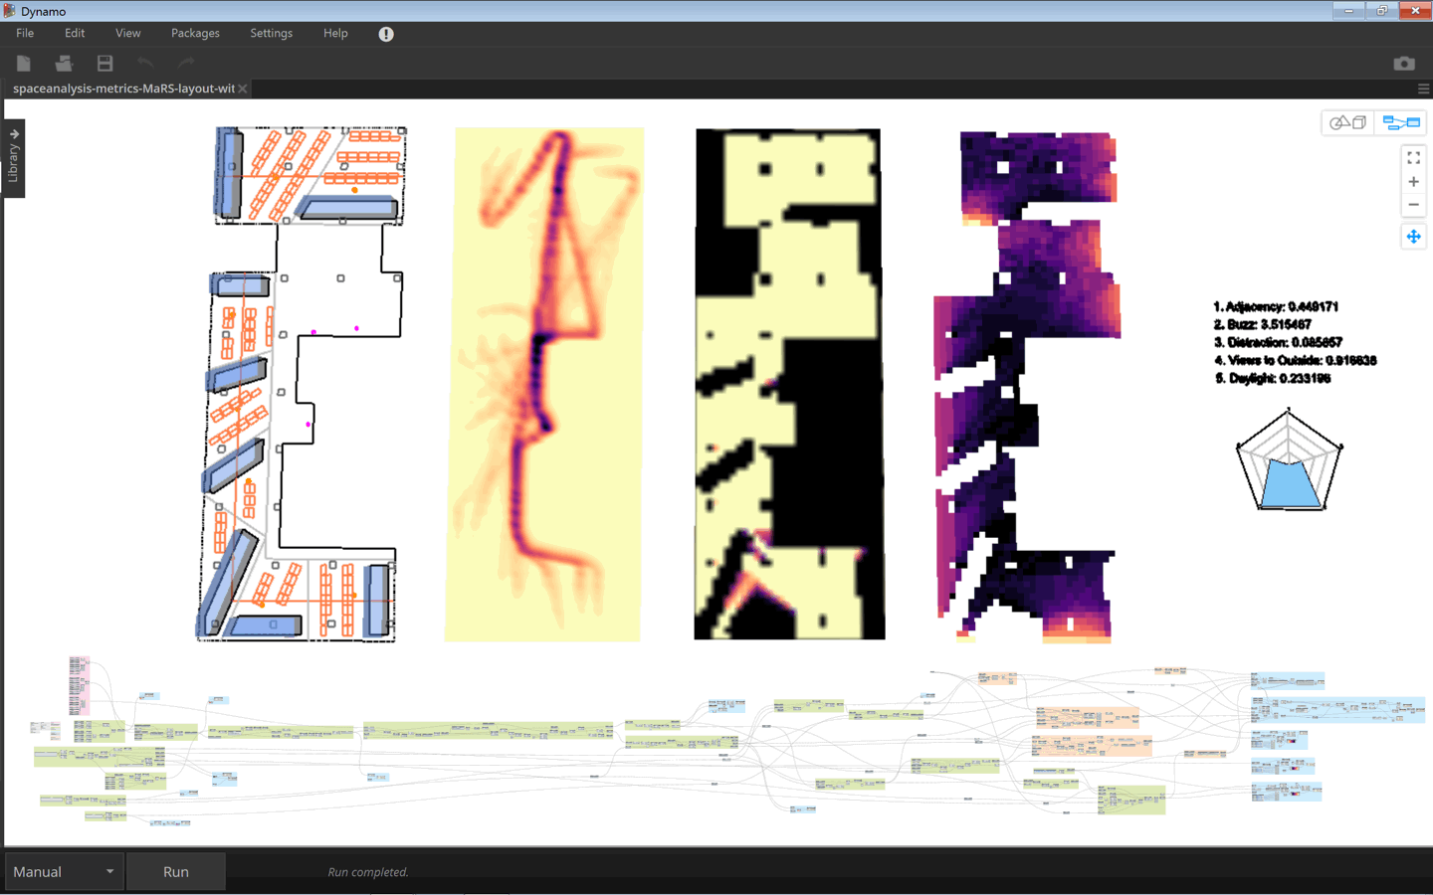Image resolution: width=1433 pixels, height=895 pixels.
Task: Expand the Library side panel
Action: coord(14,157)
